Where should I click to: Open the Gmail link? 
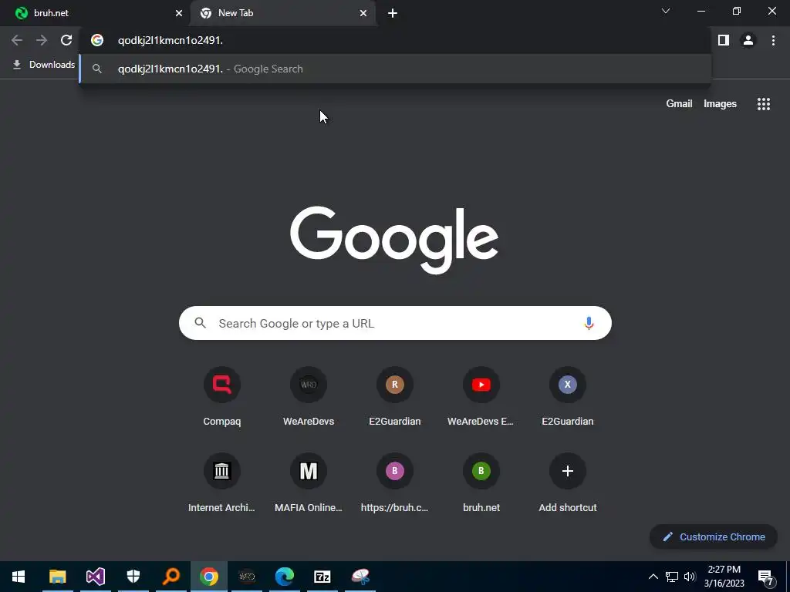click(x=679, y=104)
